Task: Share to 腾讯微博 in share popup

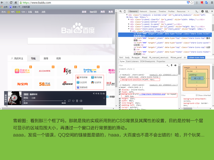Action: click(97, 77)
